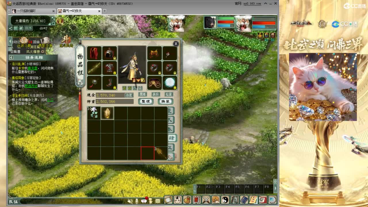Viewport: 368px width, 207px height.
Task: Select the ornate belt equipment slot
Action: click(155, 83)
